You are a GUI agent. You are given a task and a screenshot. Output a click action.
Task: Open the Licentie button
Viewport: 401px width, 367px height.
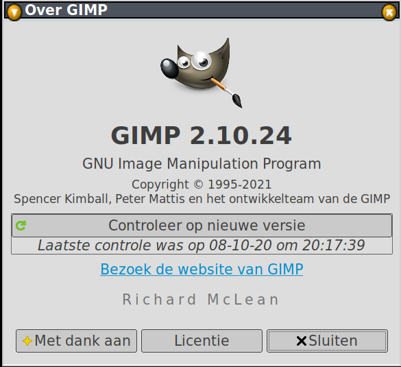[202, 341]
